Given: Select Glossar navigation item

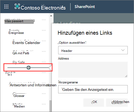Looking at the screenshot, I should [x=19, y=96].
